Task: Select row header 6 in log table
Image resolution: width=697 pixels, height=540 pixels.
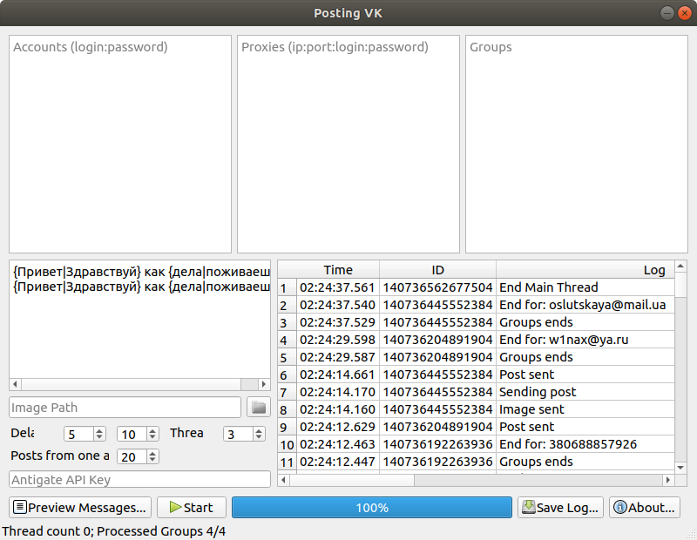Action: (287, 375)
